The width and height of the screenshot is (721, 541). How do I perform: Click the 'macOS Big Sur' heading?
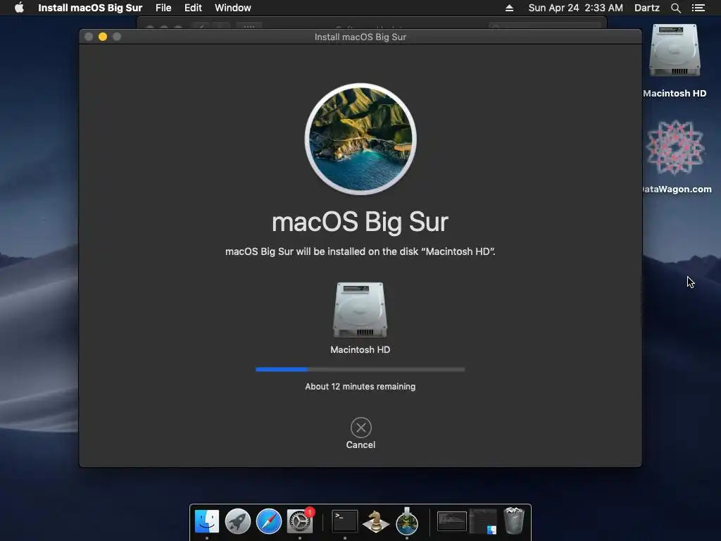[360, 223]
